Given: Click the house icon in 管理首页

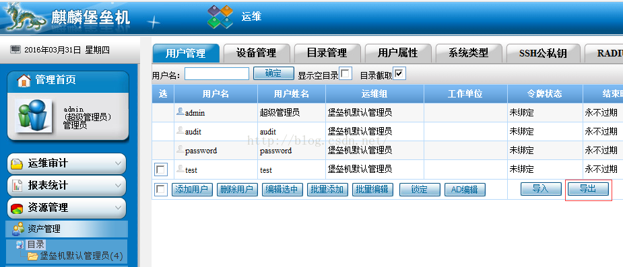Looking at the screenshot, I should pyautogui.click(x=24, y=80).
